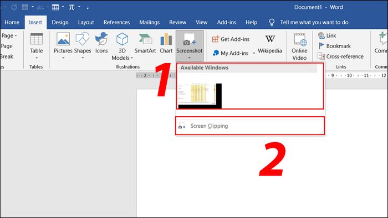Insert a SmartArt graphic
This screenshot has width=388, height=218.
145,43
